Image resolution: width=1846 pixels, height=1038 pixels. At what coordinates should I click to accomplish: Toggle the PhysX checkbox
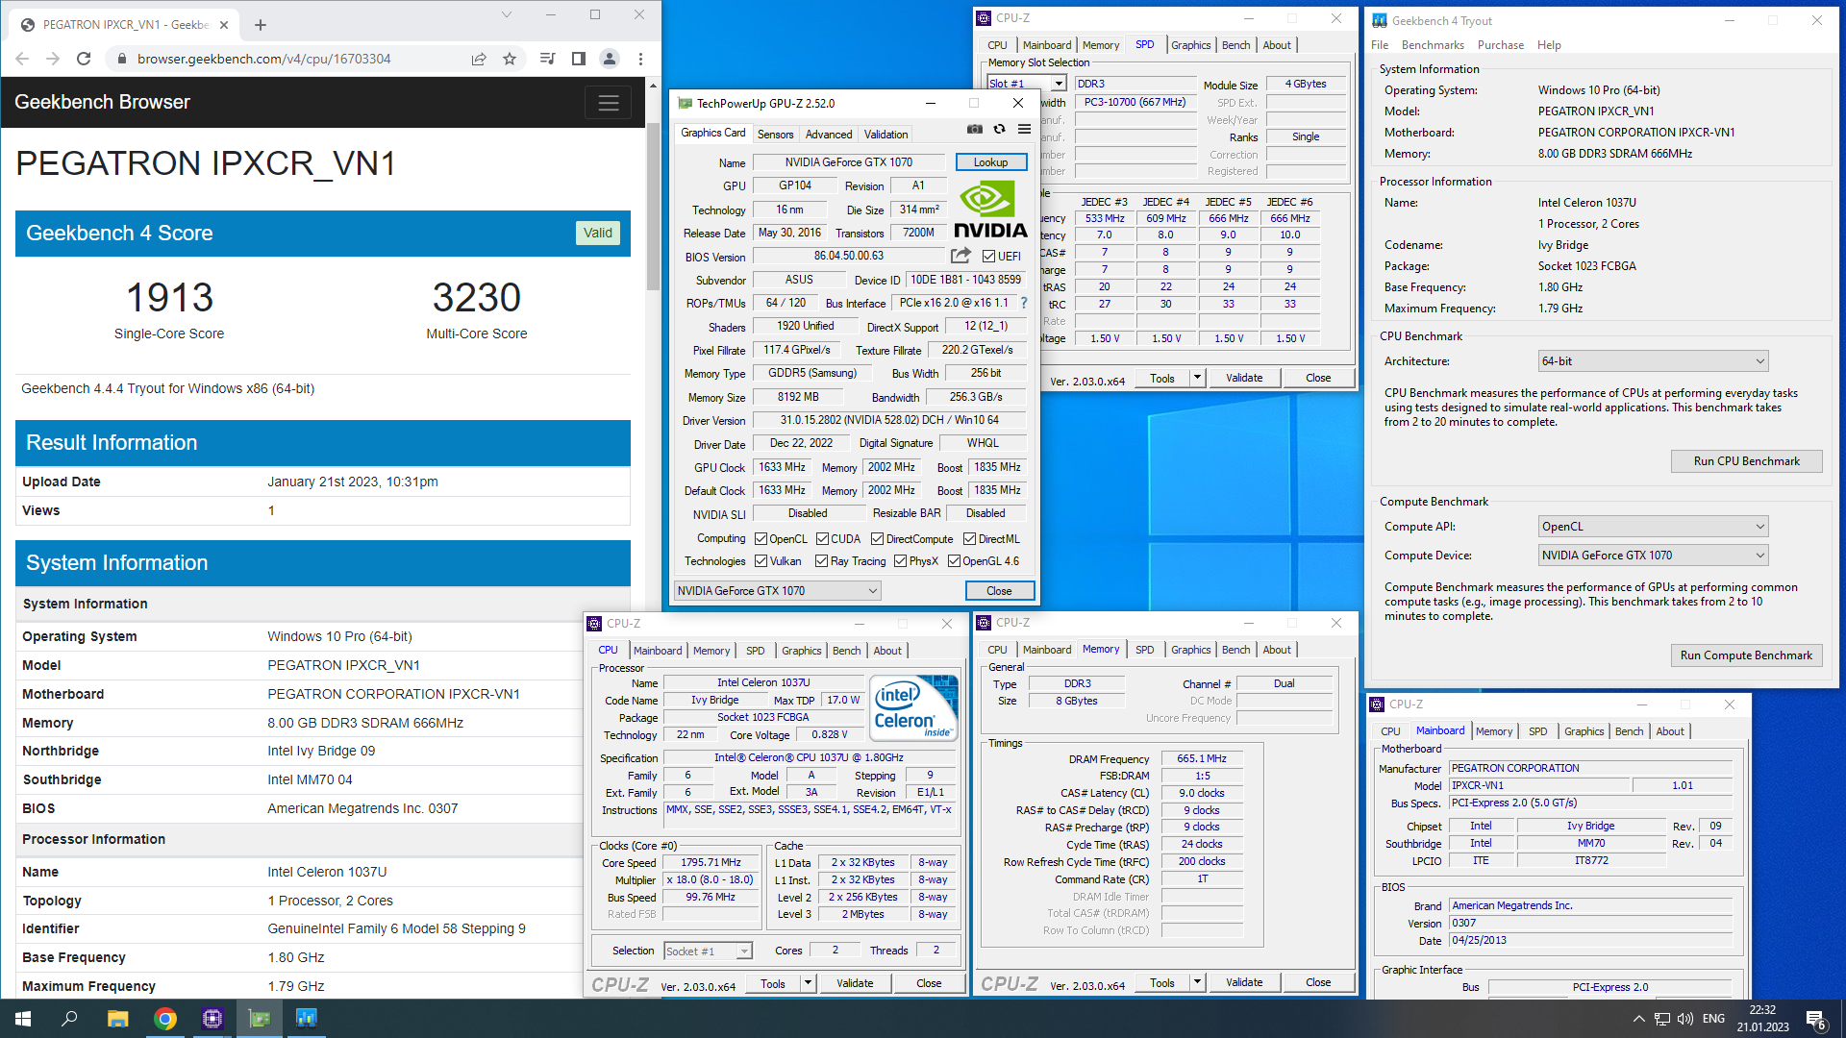pos(900,561)
